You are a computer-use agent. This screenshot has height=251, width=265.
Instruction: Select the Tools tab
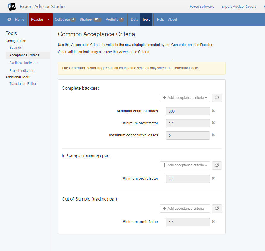(x=146, y=20)
